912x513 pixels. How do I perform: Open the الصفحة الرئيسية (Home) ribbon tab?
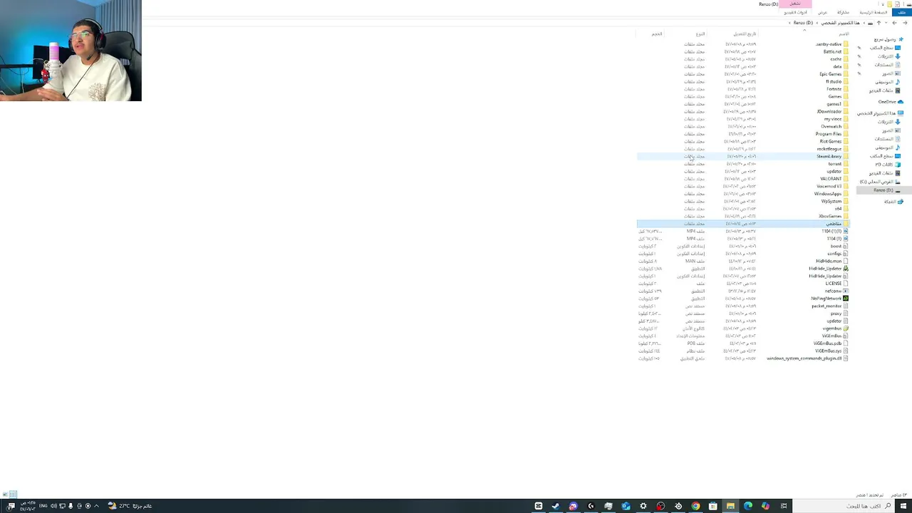coord(873,12)
